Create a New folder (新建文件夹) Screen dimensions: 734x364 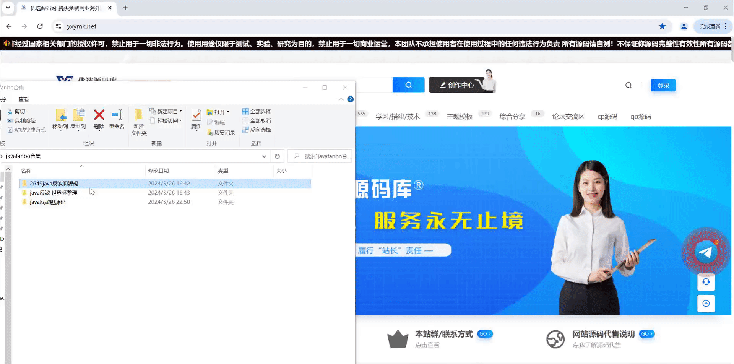point(138,122)
